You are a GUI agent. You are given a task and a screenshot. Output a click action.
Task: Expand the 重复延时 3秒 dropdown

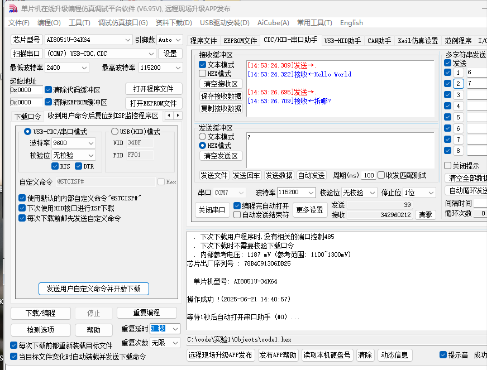pos(175,328)
